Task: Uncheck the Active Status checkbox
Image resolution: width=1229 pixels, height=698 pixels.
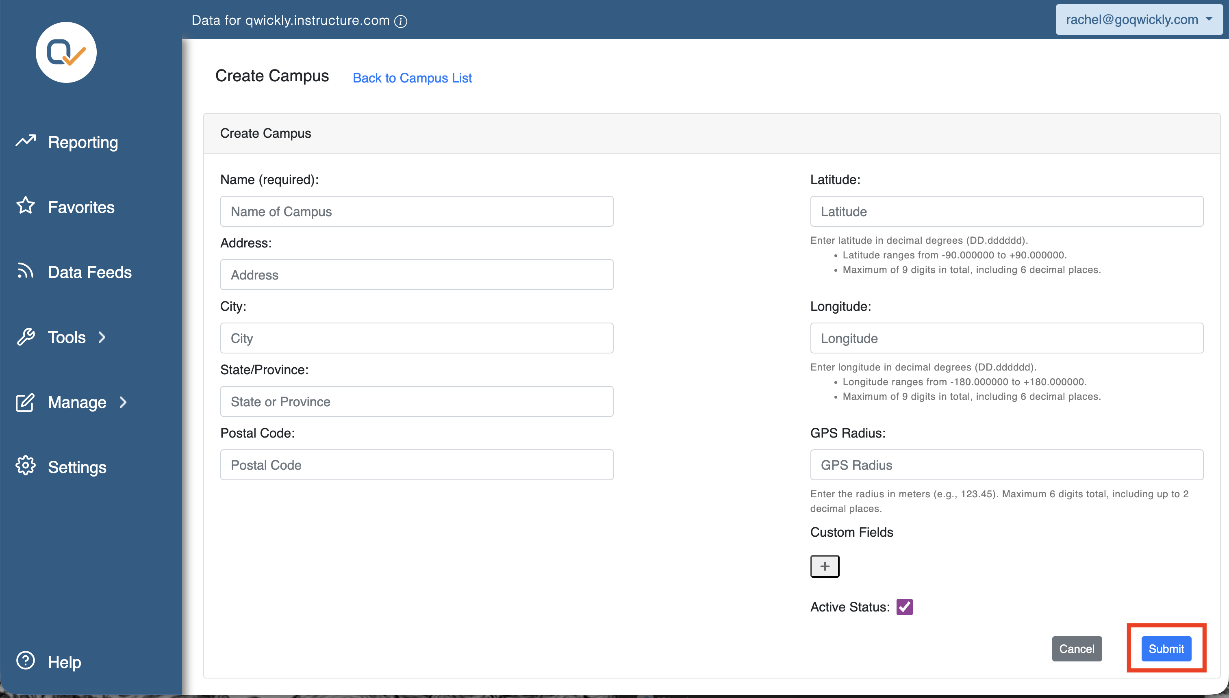Action: click(904, 607)
